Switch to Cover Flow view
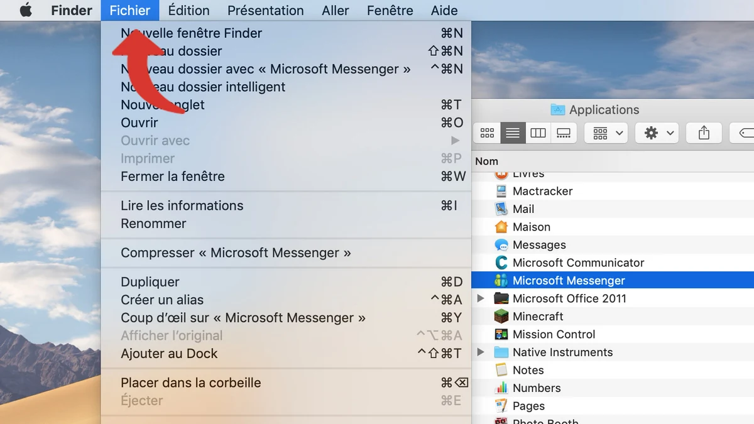 click(x=564, y=133)
